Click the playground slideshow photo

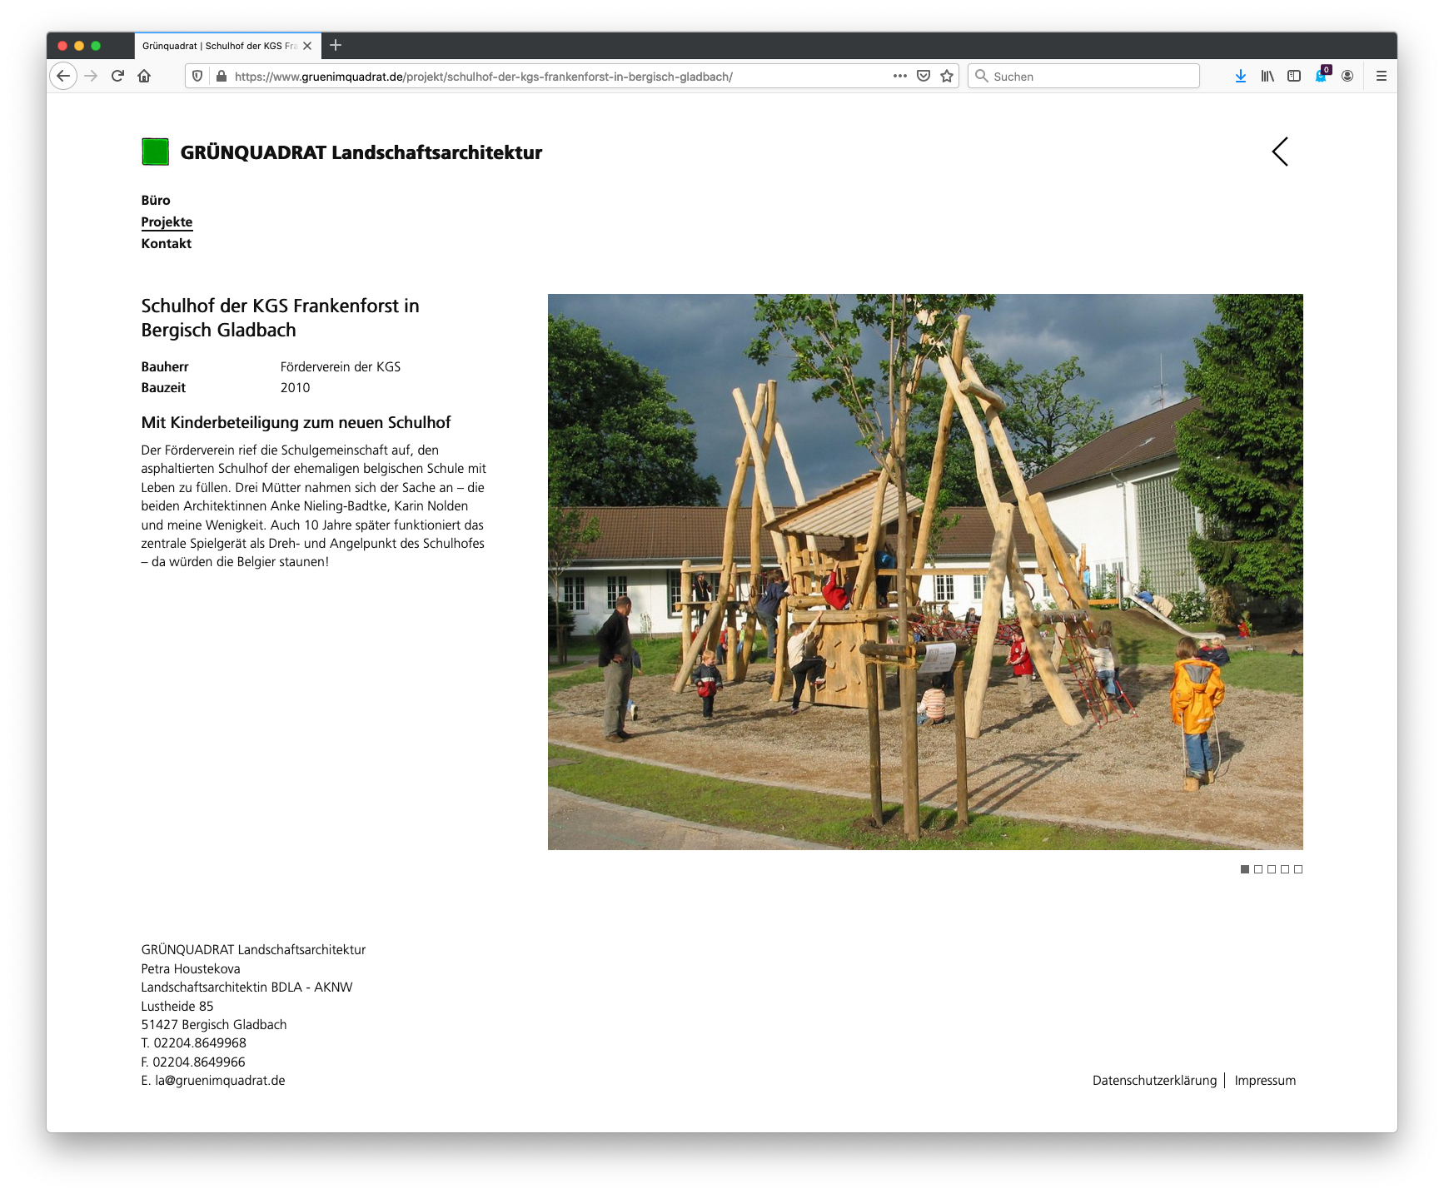click(925, 572)
